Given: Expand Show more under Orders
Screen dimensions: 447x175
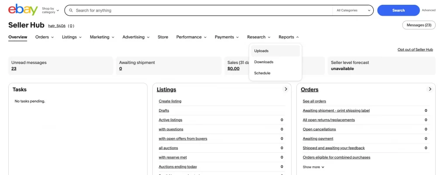Looking at the screenshot, I should (x=313, y=167).
